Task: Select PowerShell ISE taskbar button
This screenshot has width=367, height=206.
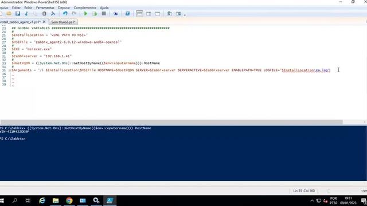Action: click(110, 201)
